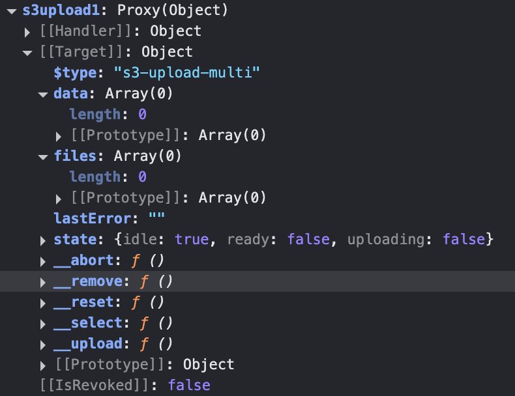
Task: Select the [[IsRevoked]] false row
Action: click(x=124, y=386)
